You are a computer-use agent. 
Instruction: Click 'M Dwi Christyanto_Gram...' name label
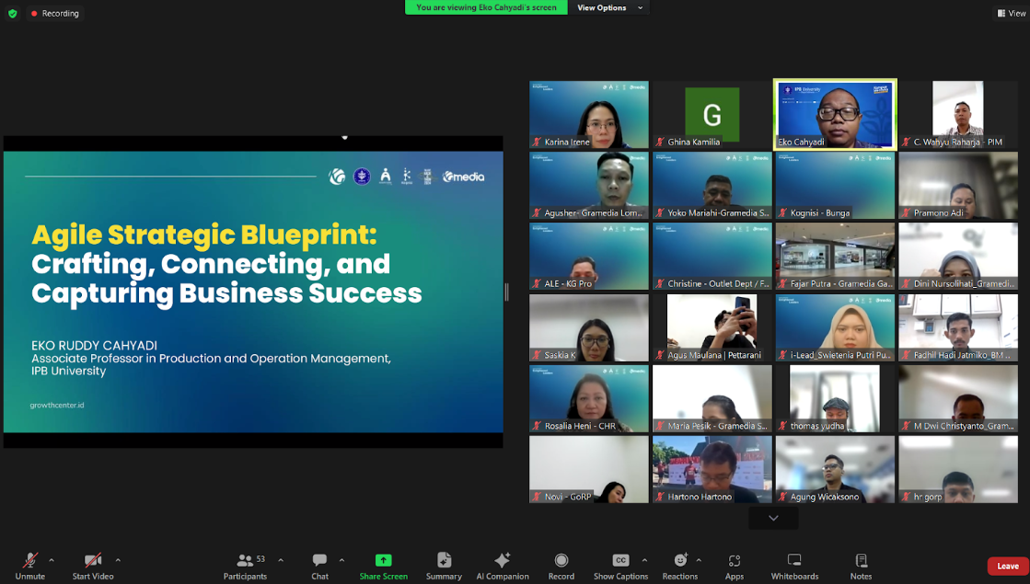coord(964,426)
